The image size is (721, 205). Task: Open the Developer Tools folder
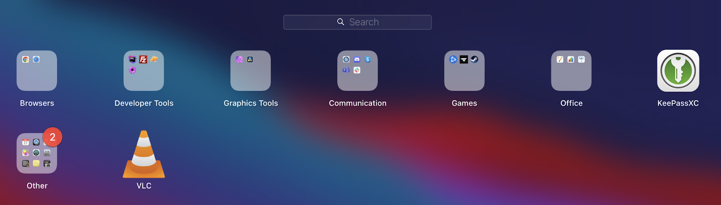point(144,71)
